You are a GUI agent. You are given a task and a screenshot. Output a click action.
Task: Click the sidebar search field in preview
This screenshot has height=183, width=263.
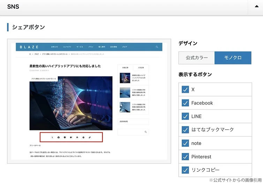coord(133,132)
